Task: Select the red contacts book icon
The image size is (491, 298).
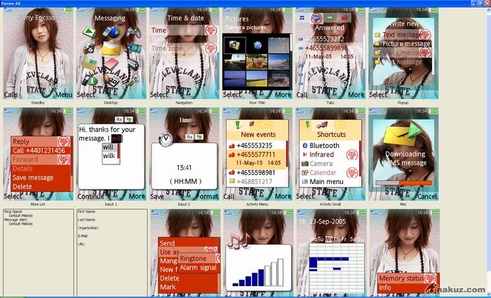Action: coord(111,64)
